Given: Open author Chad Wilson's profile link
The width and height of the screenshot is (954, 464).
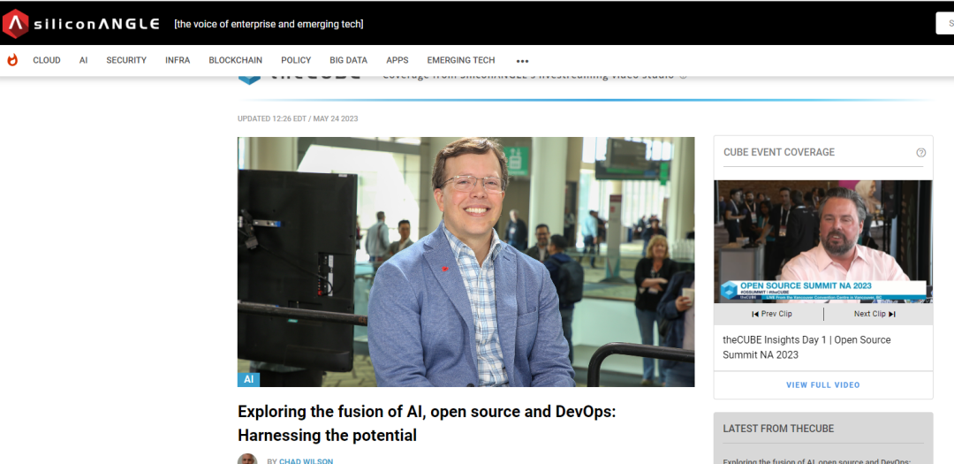Looking at the screenshot, I should 306,461.
